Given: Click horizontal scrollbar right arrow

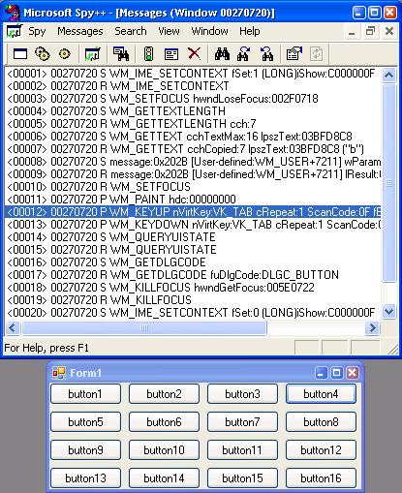Looking at the screenshot, I should (372, 328).
